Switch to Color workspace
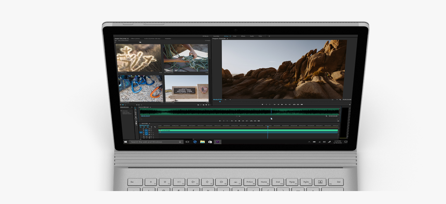The height and width of the screenshot is (204, 446). pos(234,36)
